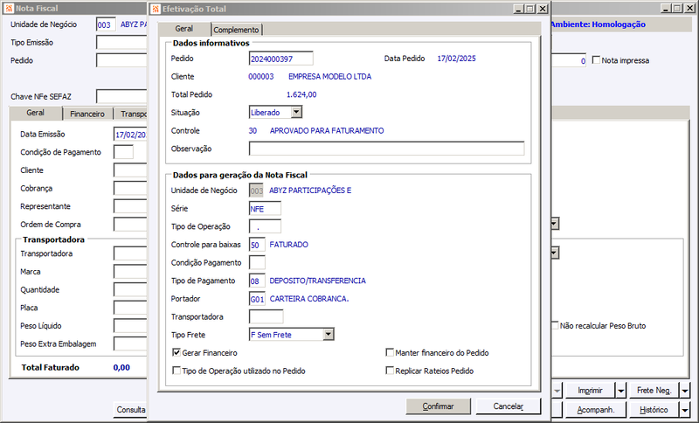Open the Frete Neg. dropdown arrow
Screen dimensions: 699x423
pos(685,391)
